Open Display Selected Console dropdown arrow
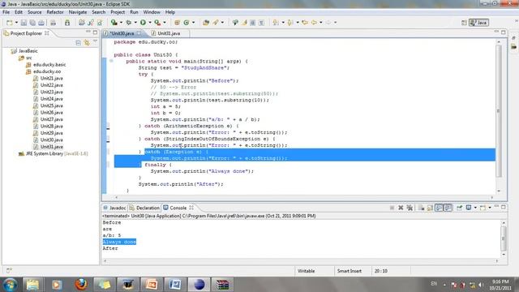The width and height of the screenshot is (519, 292). point(475,208)
